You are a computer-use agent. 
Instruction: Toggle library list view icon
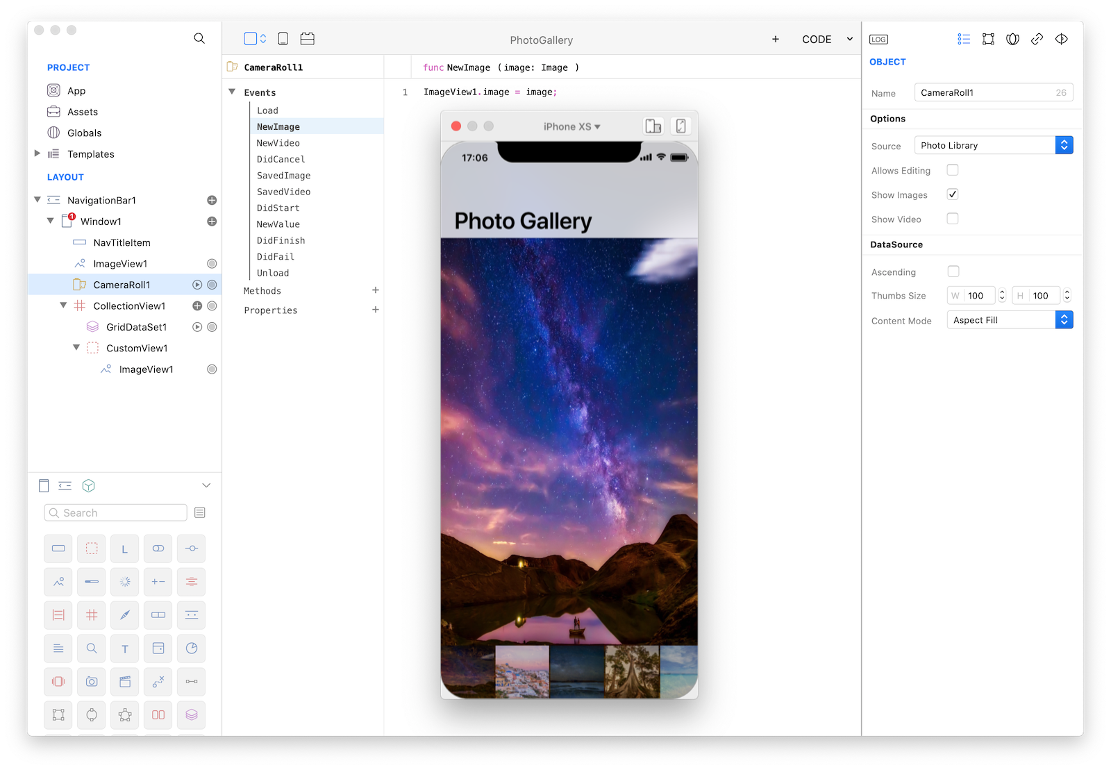click(200, 513)
